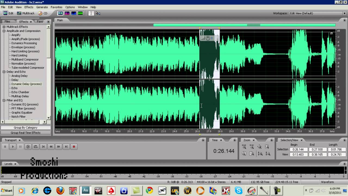Click the Fast Forward transport button
This screenshot has height=196, width=348.
tap(58, 146)
